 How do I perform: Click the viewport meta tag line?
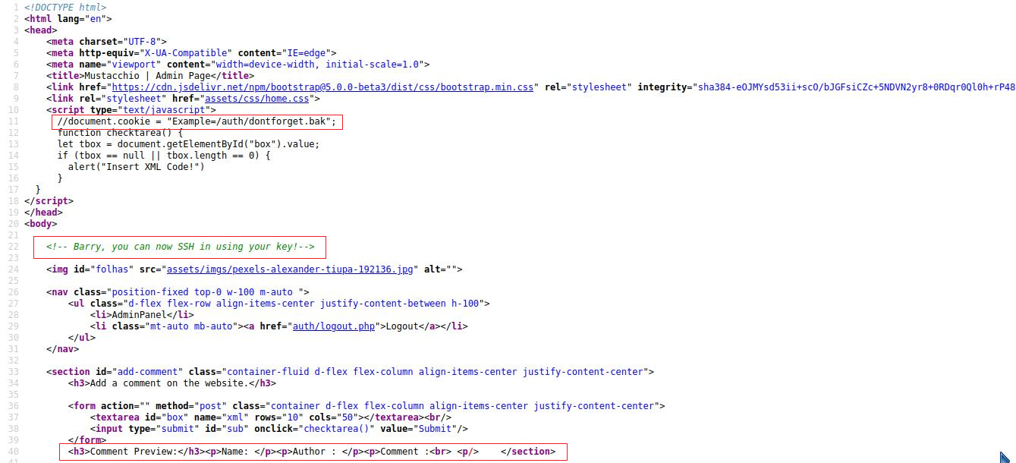coord(237,65)
